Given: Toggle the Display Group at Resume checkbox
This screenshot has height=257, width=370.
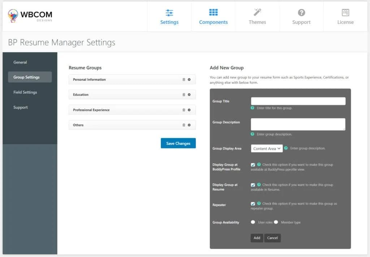Looking at the screenshot, I should point(253,185).
